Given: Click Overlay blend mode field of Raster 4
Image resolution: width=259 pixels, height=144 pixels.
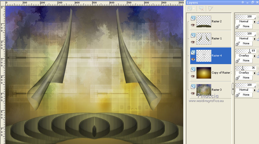Looking at the screenshot, I should pyautogui.click(x=244, y=56).
